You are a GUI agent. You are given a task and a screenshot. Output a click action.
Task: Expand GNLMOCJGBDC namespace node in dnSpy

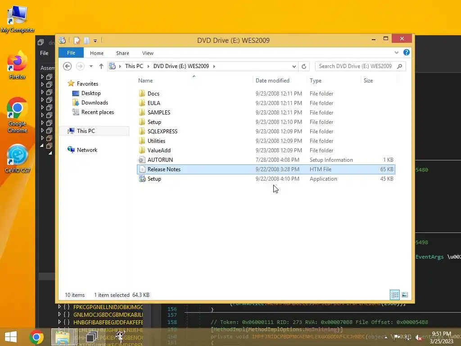coord(60,314)
